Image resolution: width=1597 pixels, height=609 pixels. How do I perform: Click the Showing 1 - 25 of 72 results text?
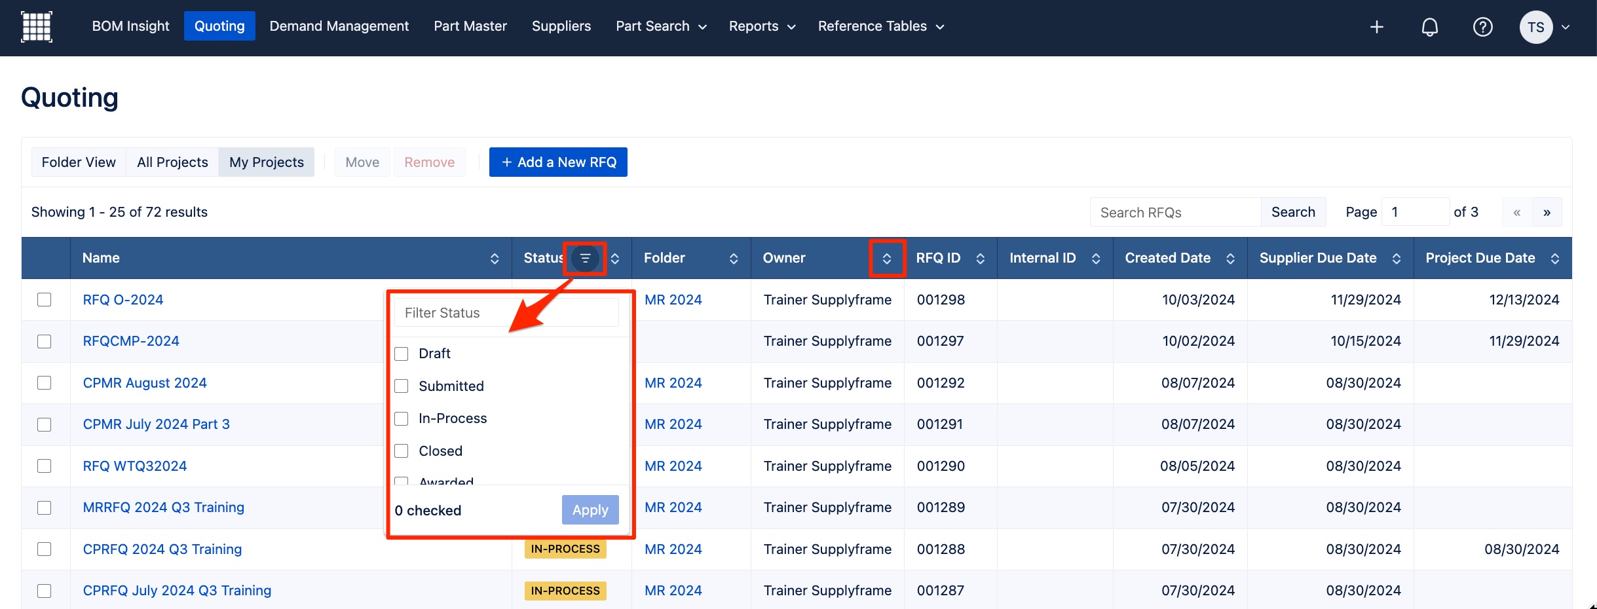click(x=119, y=212)
